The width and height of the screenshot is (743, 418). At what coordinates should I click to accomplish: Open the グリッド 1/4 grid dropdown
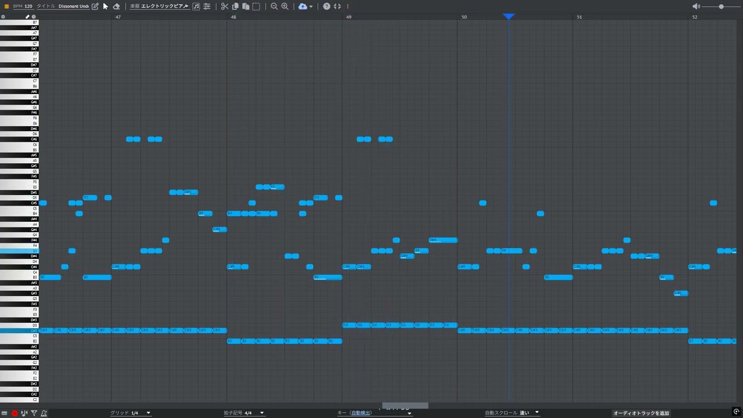click(x=130, y=413)
